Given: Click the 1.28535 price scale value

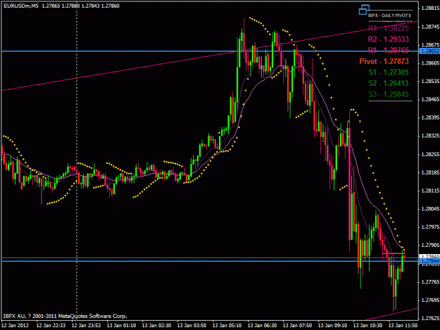Looking at the screenshot, I should (430, 82).
